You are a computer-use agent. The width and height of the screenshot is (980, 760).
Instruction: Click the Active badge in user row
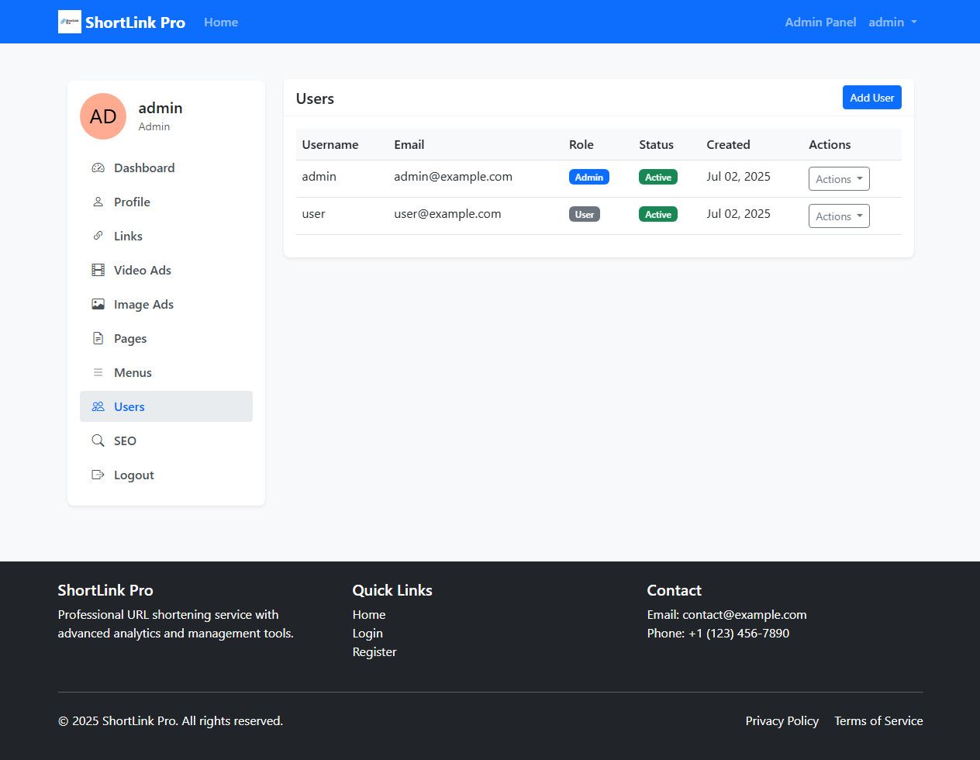point(658,214)
